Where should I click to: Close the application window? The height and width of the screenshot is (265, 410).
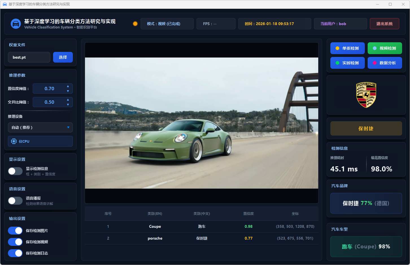(403, 4)
